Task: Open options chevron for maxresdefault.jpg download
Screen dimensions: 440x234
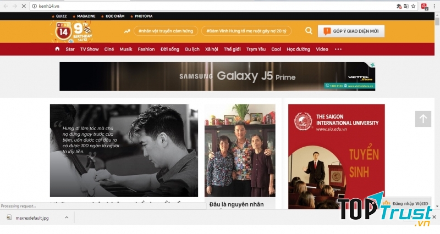Action: (67, 218)
